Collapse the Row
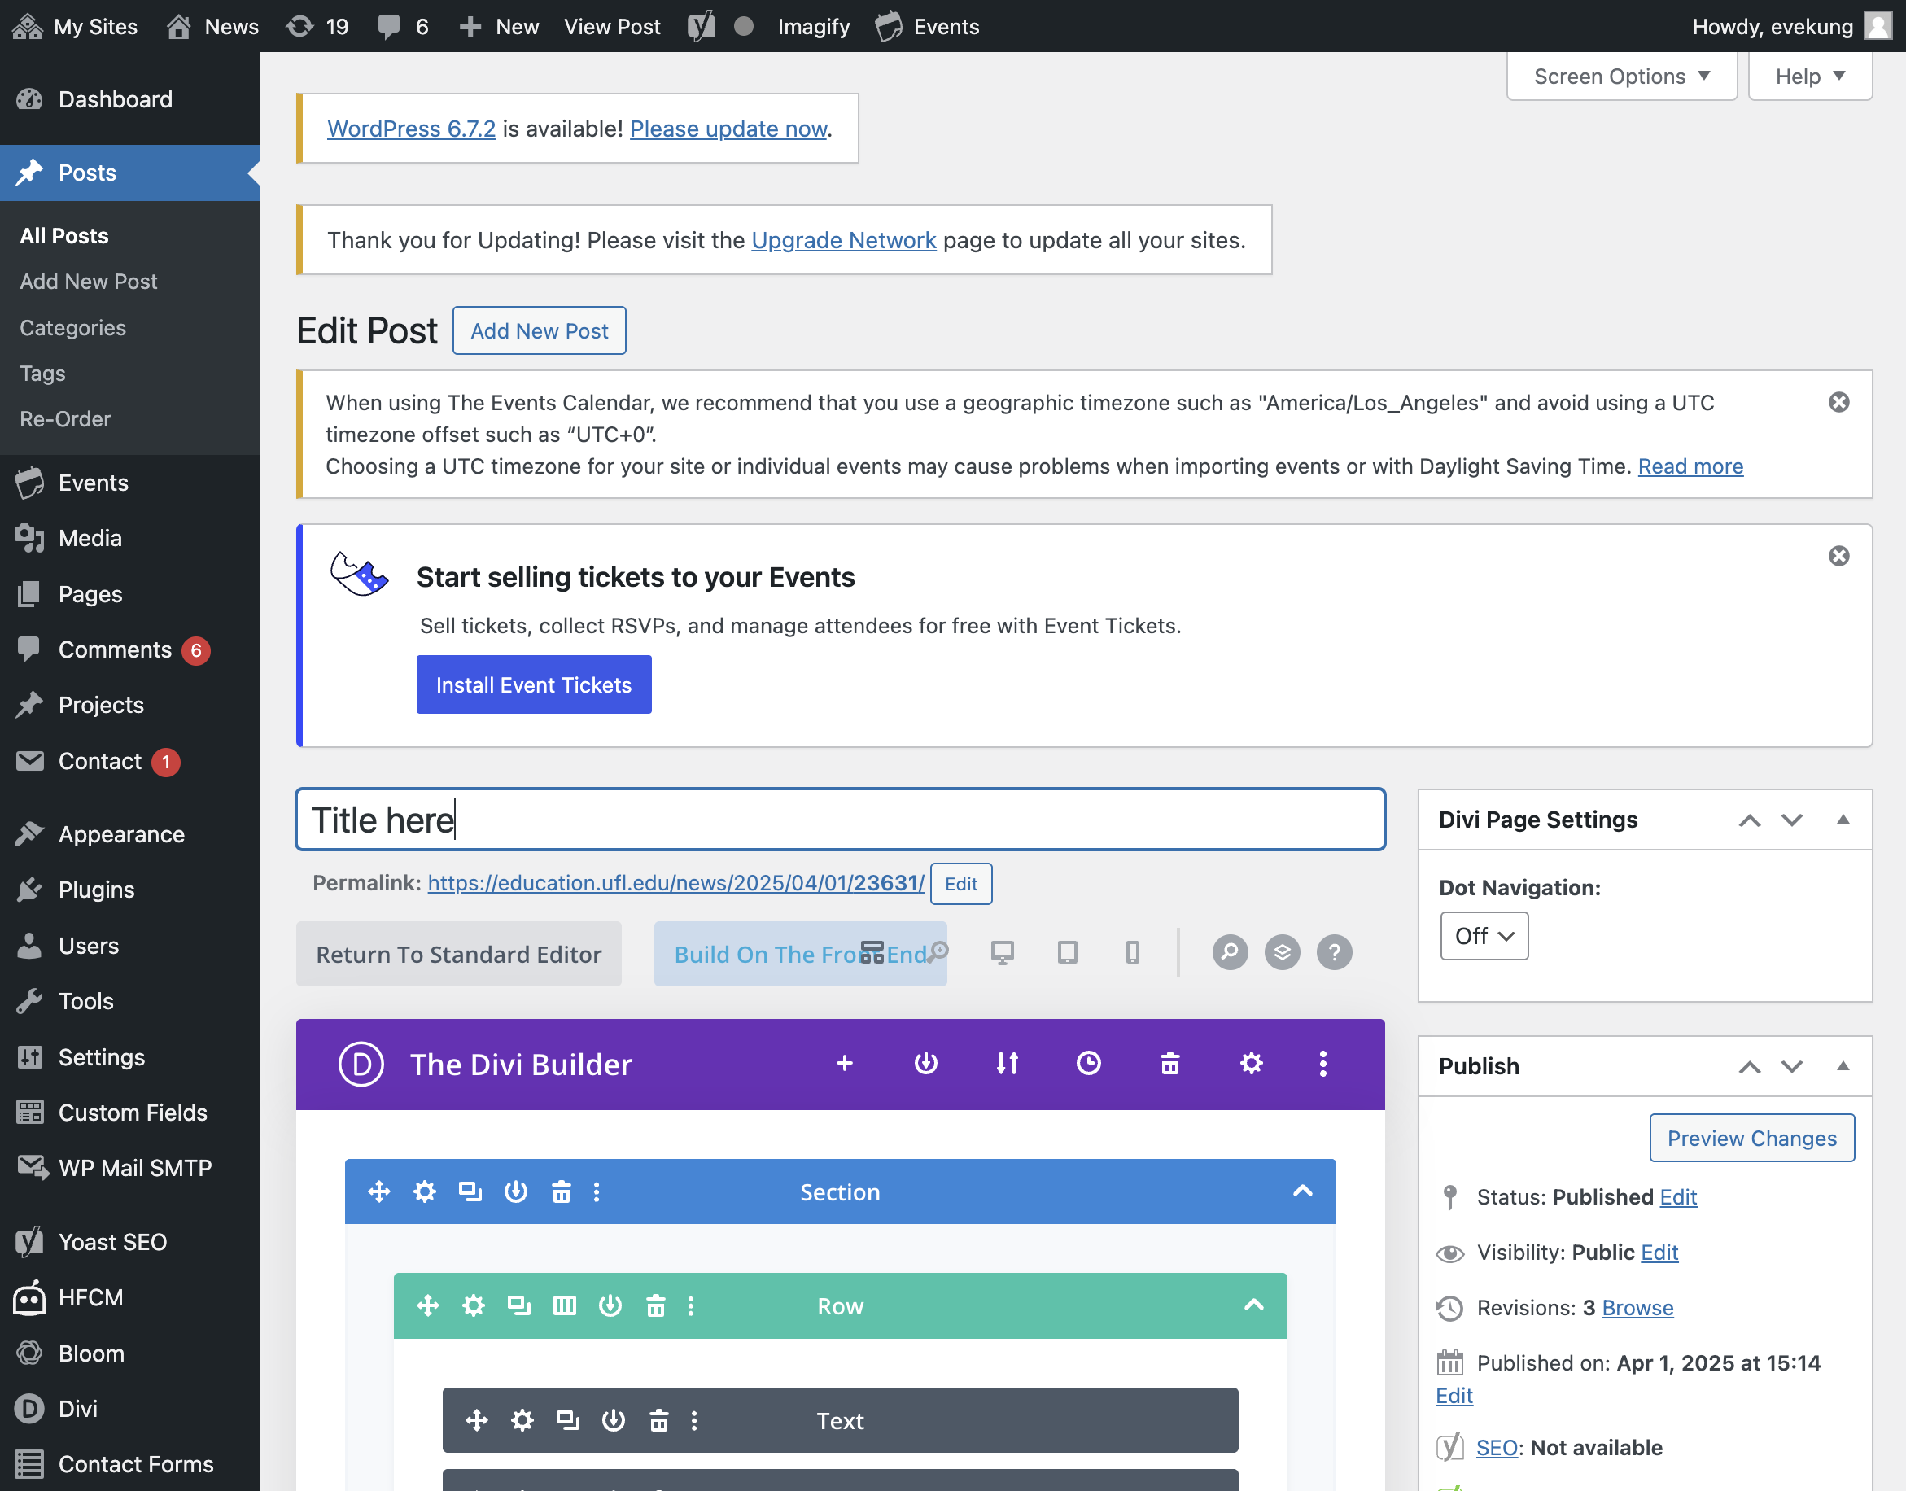1906x1491 pixels. (x=1253, y=1306)
